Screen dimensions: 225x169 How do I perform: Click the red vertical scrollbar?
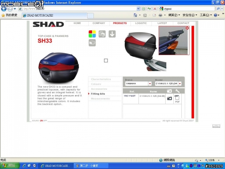(193, 72)
